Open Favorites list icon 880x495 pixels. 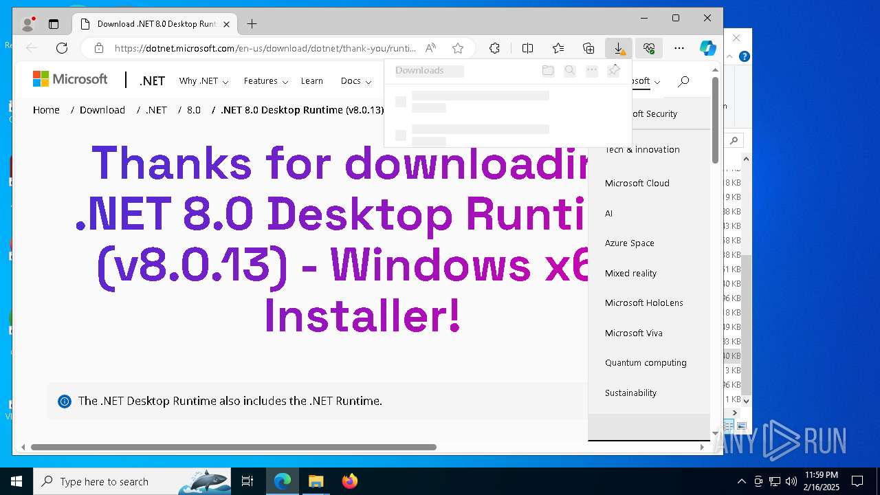pyautogui.click(x=558, y=48)
